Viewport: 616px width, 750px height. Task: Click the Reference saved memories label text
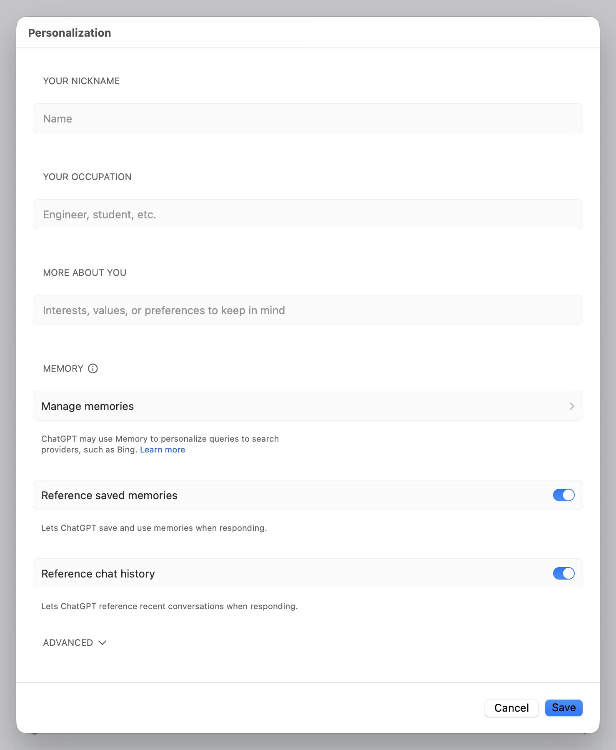109,495
